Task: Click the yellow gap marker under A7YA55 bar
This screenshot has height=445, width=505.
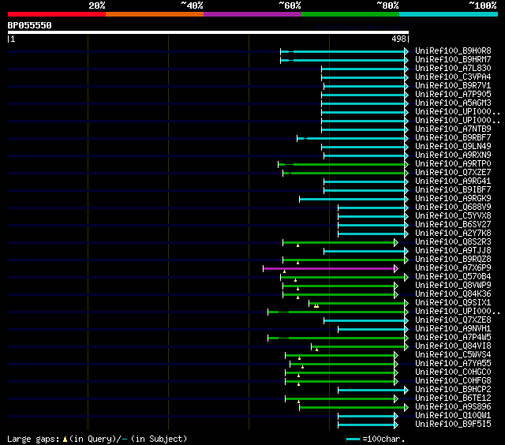Action: tap(302, 367)
